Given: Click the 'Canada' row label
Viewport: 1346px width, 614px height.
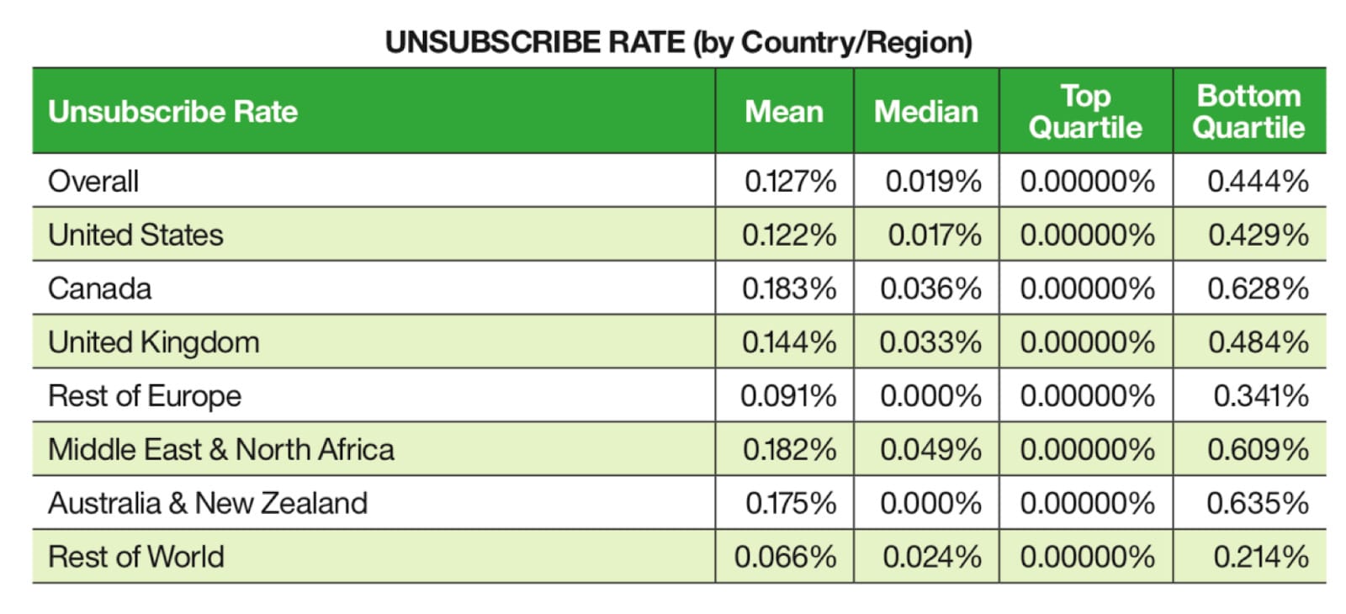Looking at the screenshot, I should 100,288.
